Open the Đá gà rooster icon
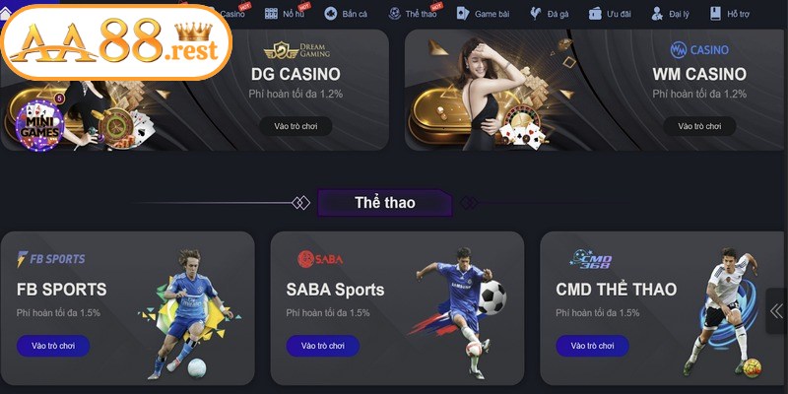 [x=536, y=14]
